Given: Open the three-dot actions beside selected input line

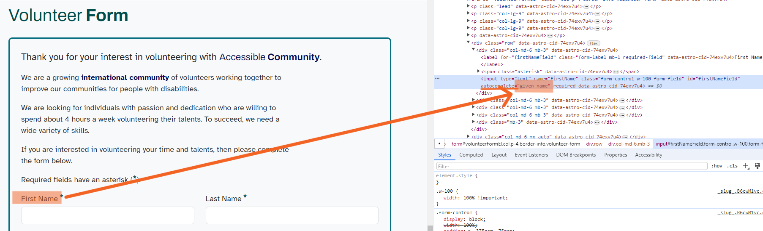Looking at the screenshot, I should point(437,79).
